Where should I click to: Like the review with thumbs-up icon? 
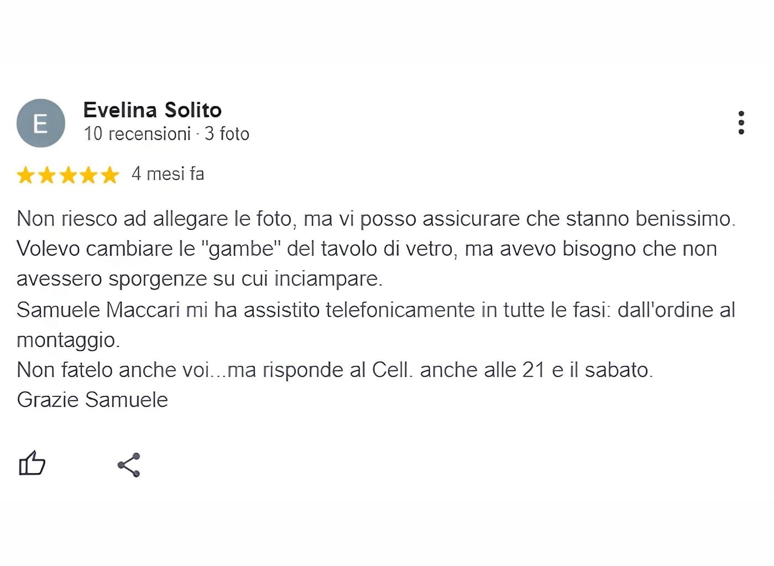point(32,463)
